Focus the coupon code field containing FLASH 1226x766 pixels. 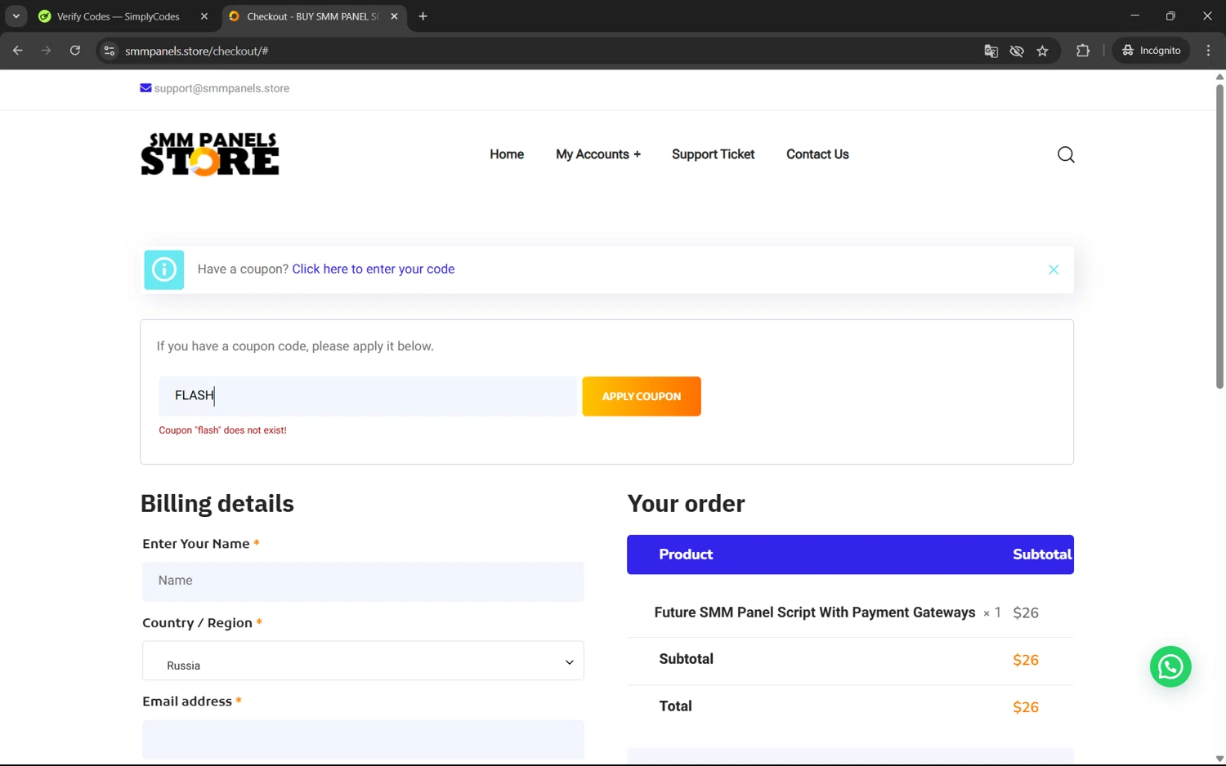click(368, 396)
